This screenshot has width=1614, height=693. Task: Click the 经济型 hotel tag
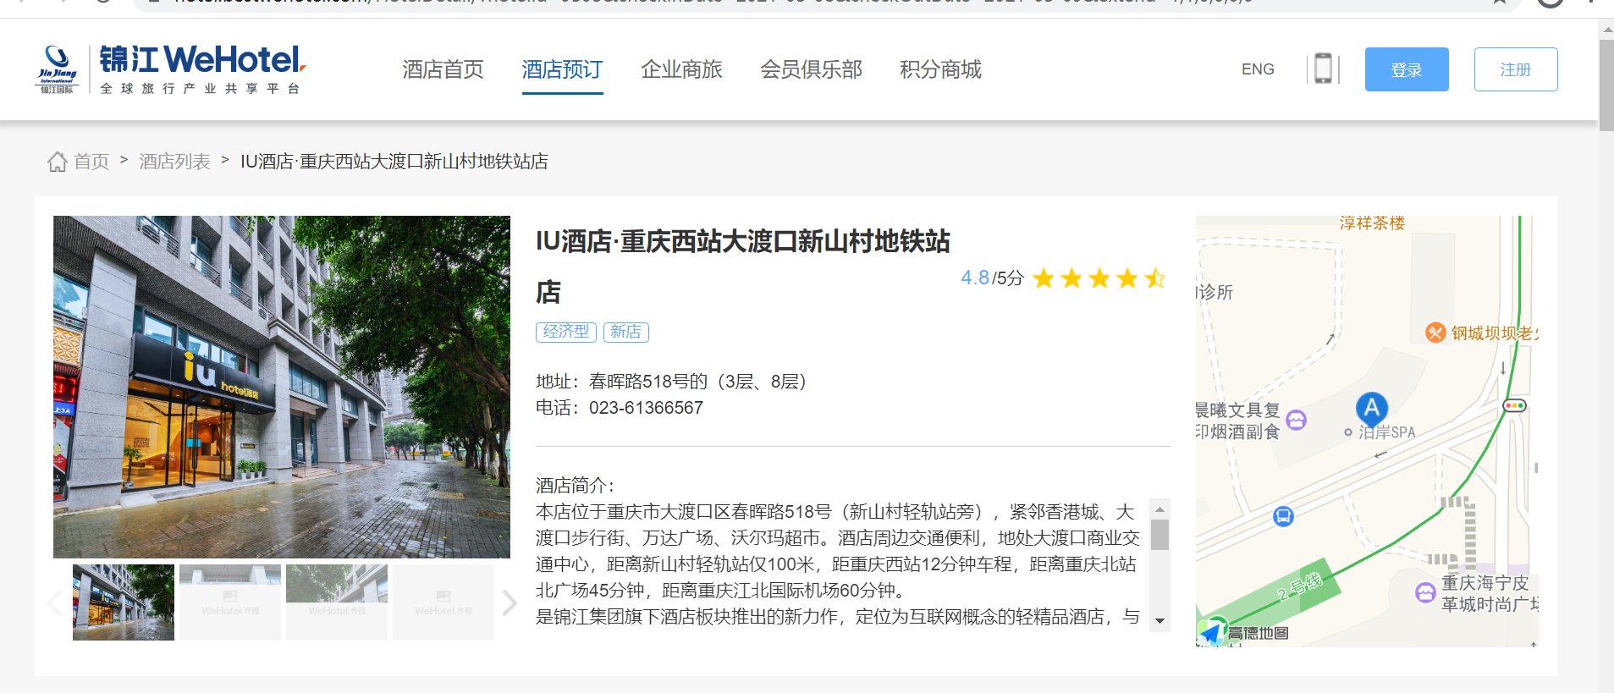[566, 332]
